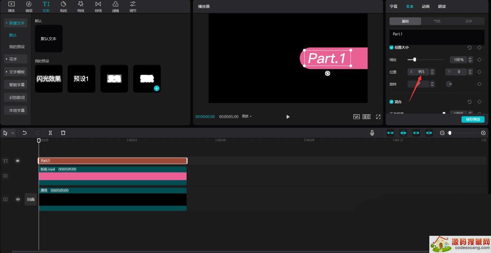Uncheck the 混合 blend checkbox
The height and width of the screenshot is (253, 491).
pos(392,102)
